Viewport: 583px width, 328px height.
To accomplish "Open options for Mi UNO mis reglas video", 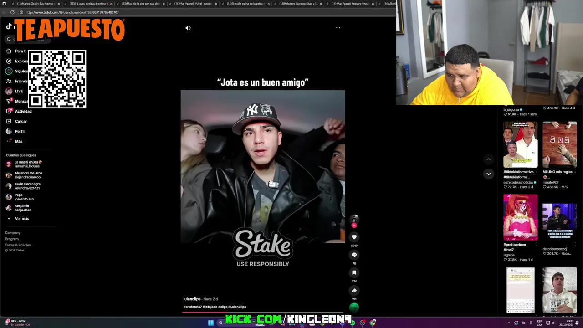I will tap(575, 172).
